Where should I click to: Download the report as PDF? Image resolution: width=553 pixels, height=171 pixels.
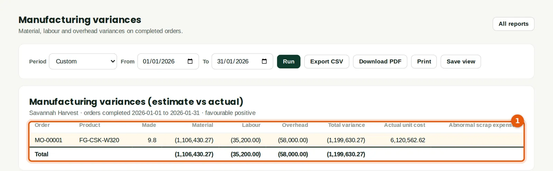(380, 61)
